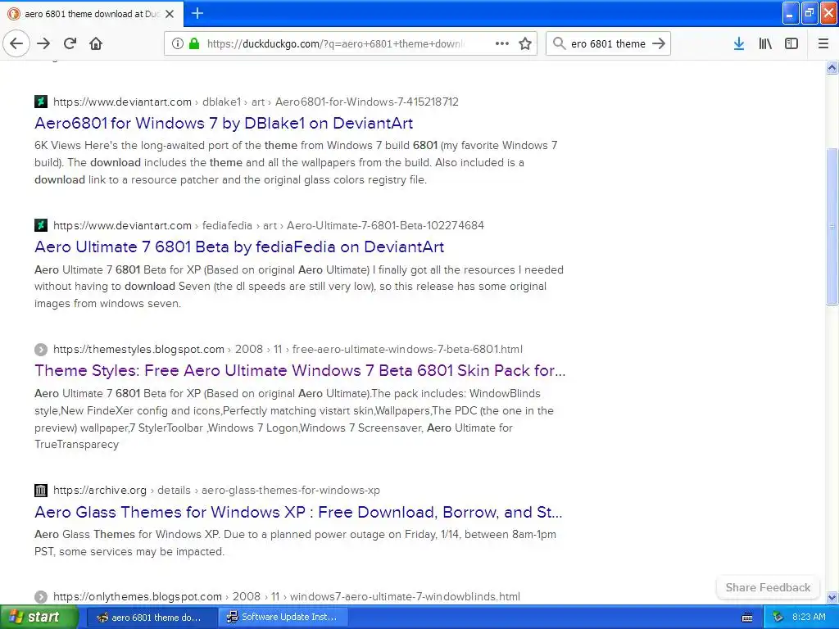Click the scrollbar up arrow
839x629 pixels.
[x=832, y=67]
